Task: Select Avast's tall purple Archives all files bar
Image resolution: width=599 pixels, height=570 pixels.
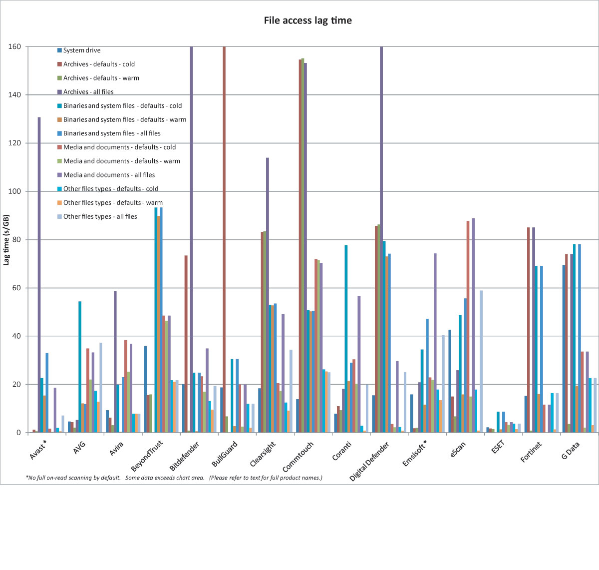Action: click(39, 275)
